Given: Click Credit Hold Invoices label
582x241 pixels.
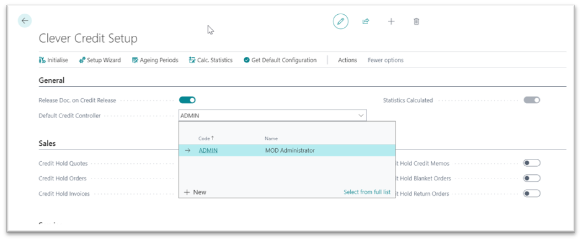Looking at the screenshot, I should (64, 193).
